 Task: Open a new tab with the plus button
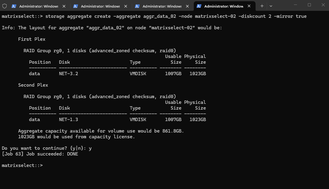coord(262,6)
